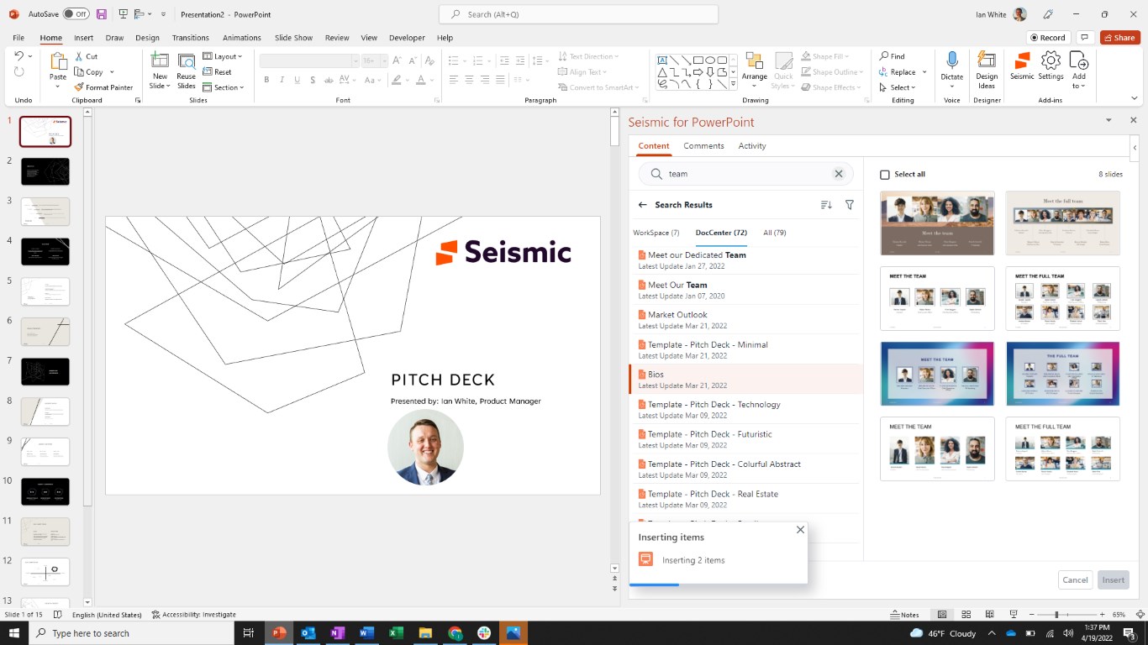
Task: Click the Dictate microphone icon
Action: [952, 60]
